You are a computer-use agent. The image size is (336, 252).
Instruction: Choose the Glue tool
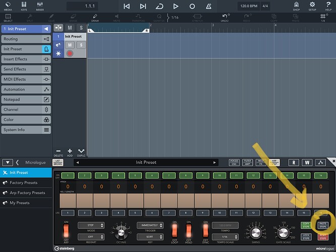(51, 18)
